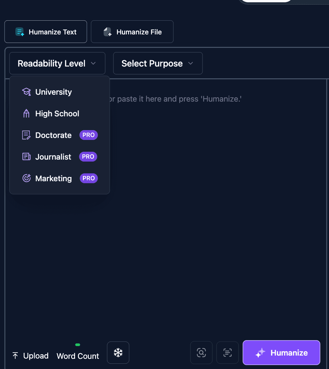Switch to the Humanize File tab
The image size is (329, 369).
[x=132, y=31]
